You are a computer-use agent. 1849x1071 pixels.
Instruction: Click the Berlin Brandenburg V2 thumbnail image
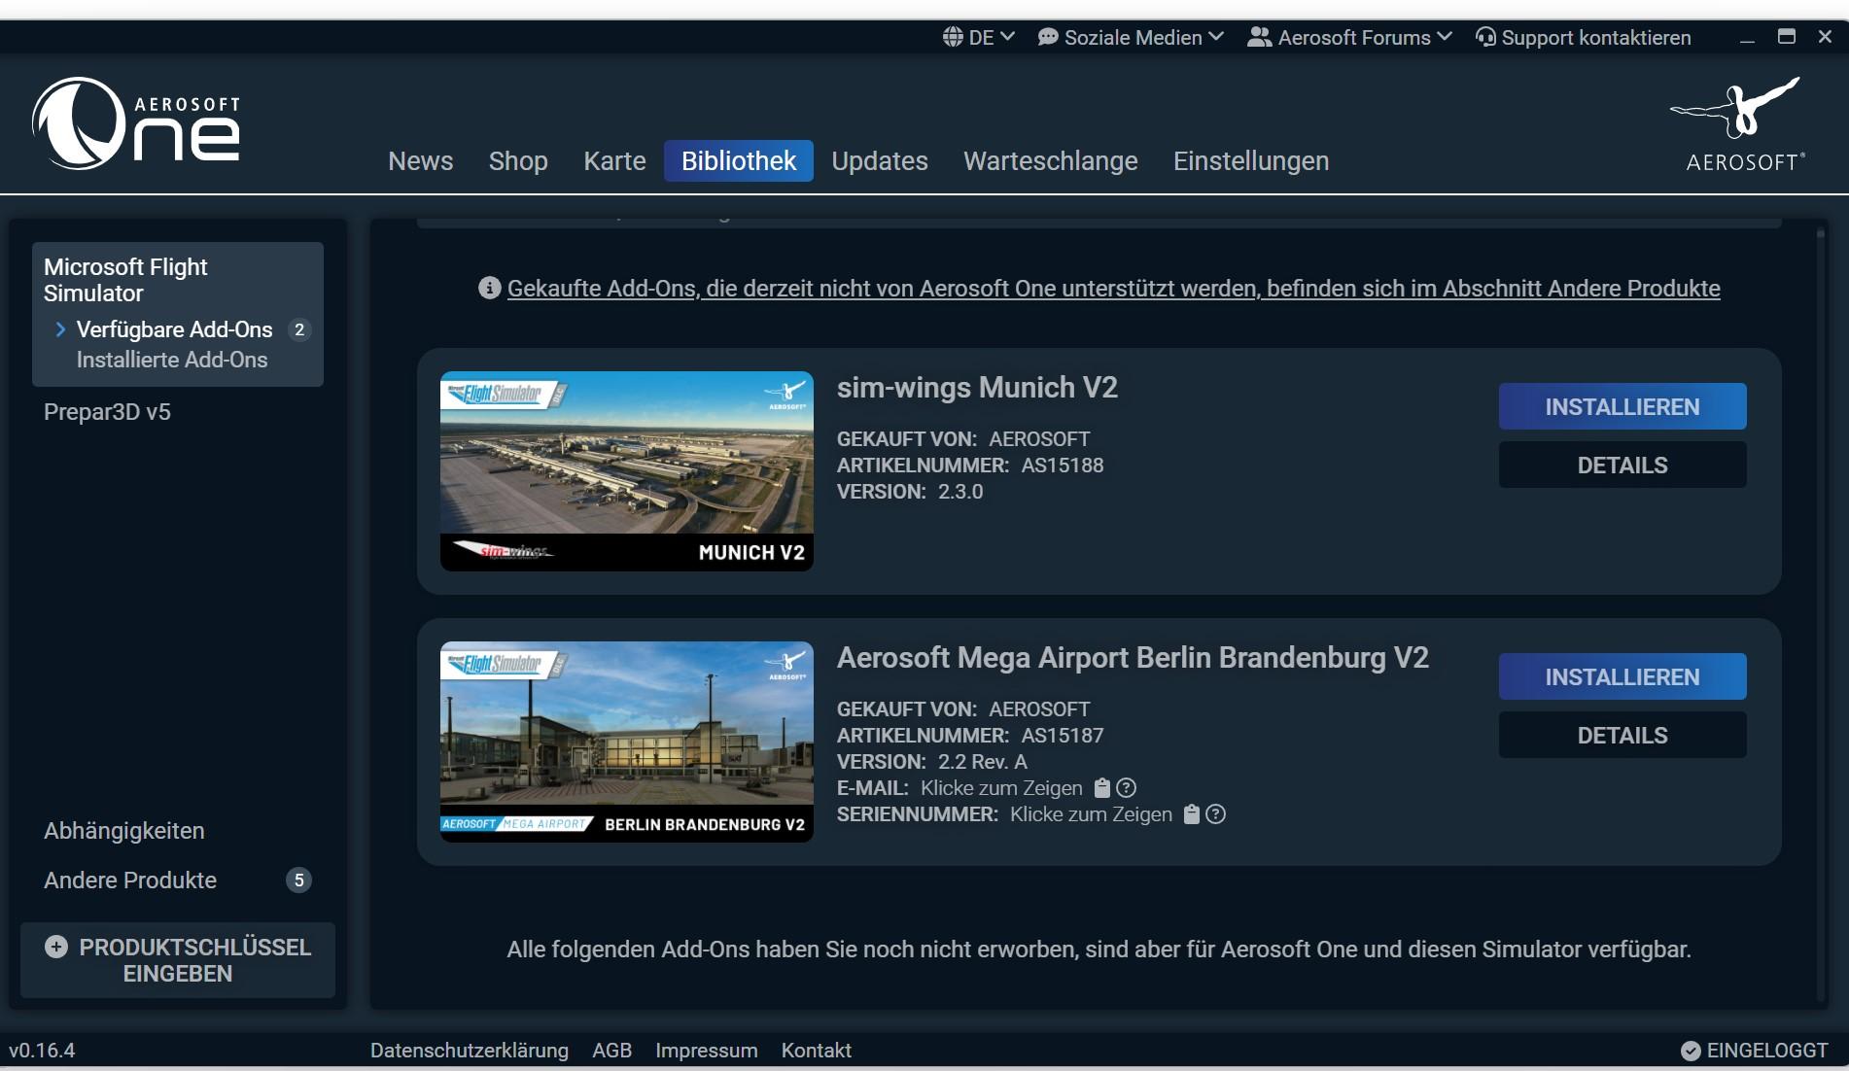pos(627,742)
